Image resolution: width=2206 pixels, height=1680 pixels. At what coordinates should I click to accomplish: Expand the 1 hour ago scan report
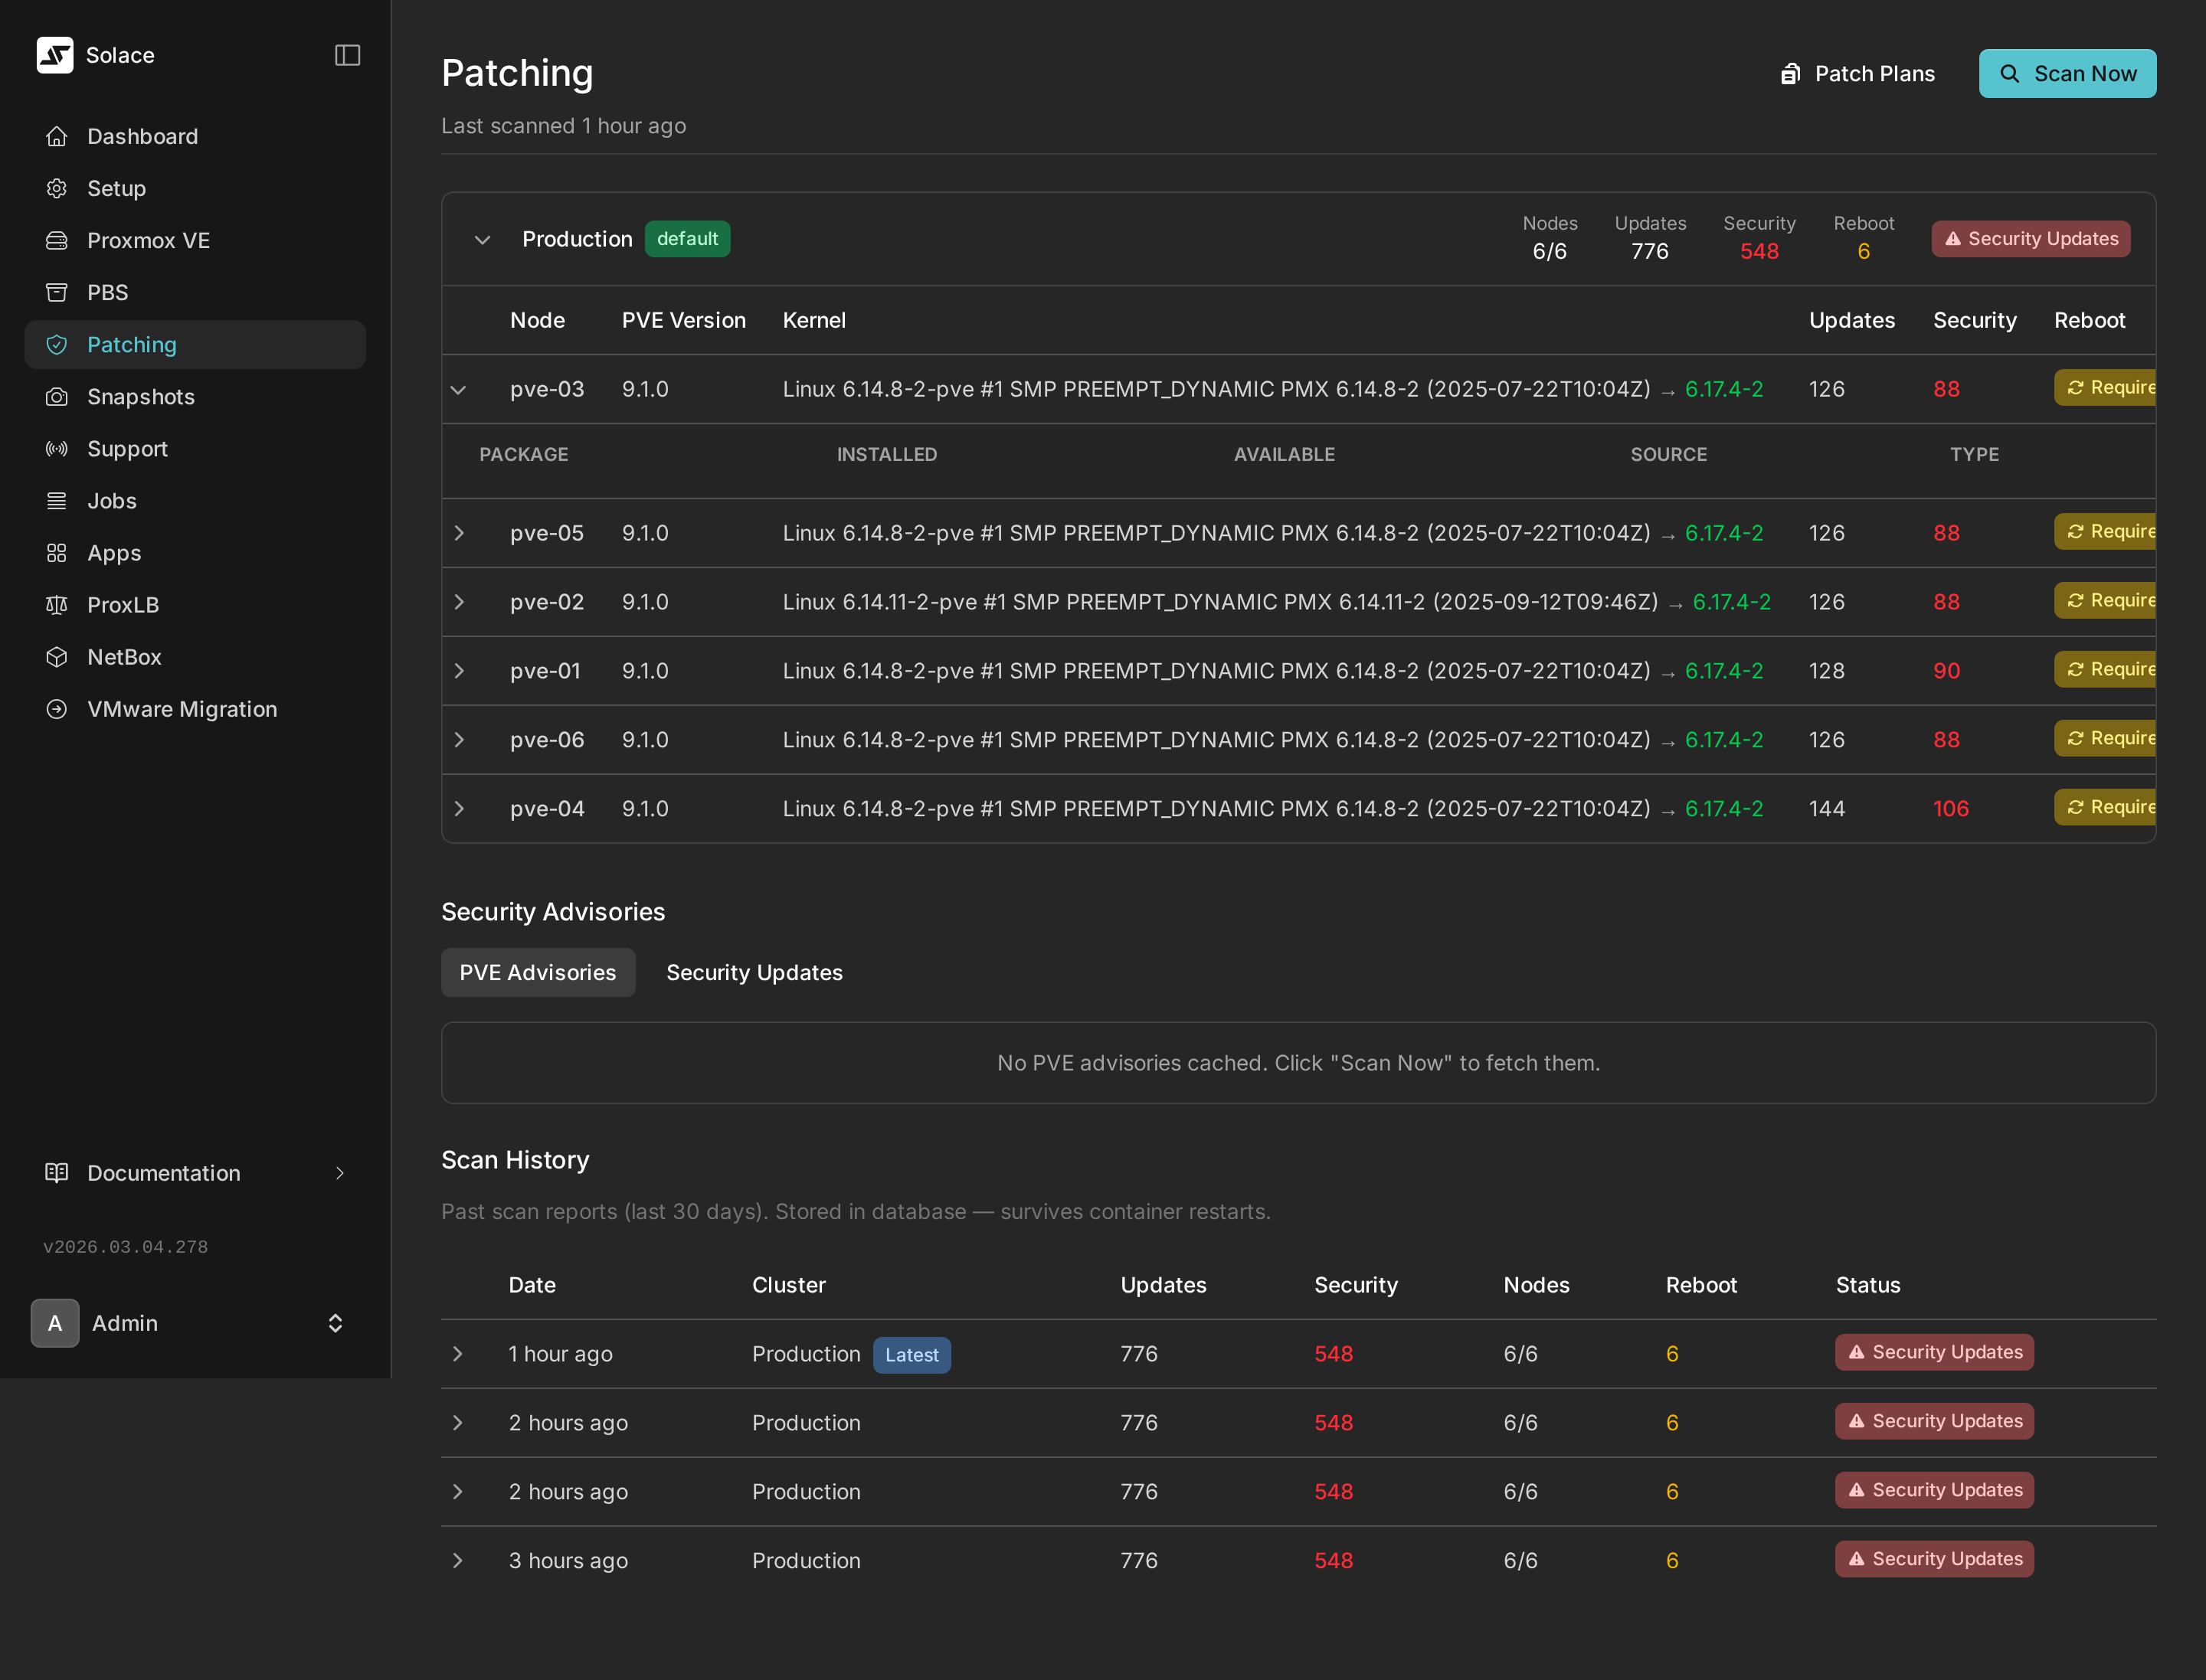[458, 1354]
